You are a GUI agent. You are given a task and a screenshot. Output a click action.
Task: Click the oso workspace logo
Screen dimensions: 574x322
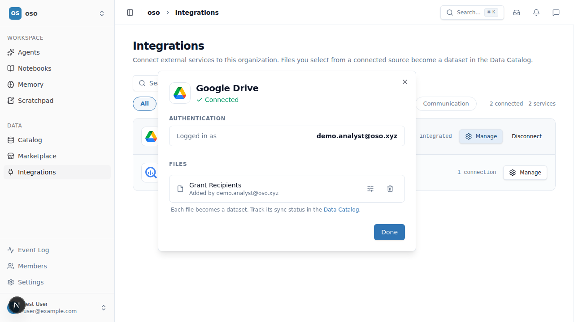point(15,13)
